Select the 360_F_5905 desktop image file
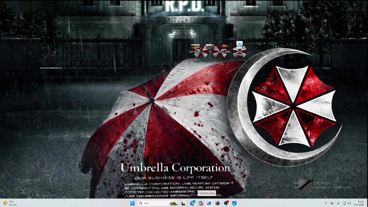The image size is (368, 207). tap(225, 49)
